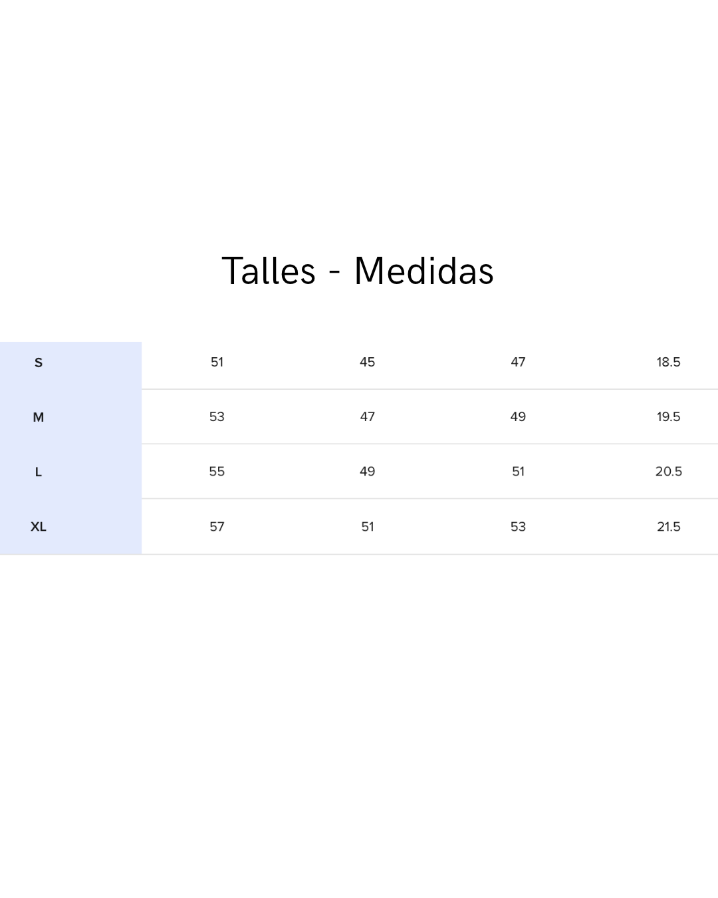
Task: Click the 47 value in M row
Action: 367,416
